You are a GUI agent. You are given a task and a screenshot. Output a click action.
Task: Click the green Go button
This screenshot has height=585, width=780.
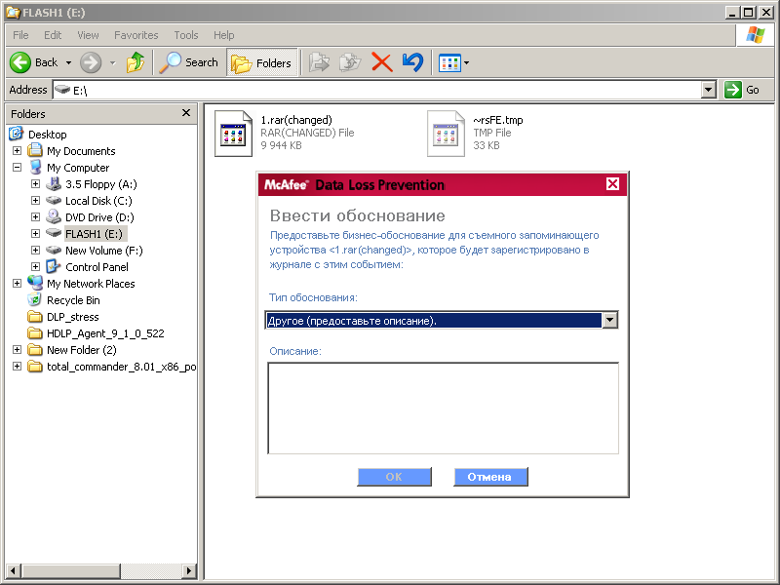pos(742,90)
